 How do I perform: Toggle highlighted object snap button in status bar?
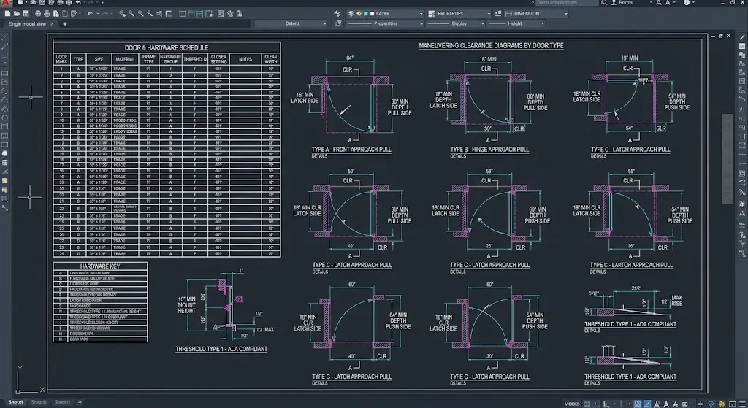click(637, 404)
